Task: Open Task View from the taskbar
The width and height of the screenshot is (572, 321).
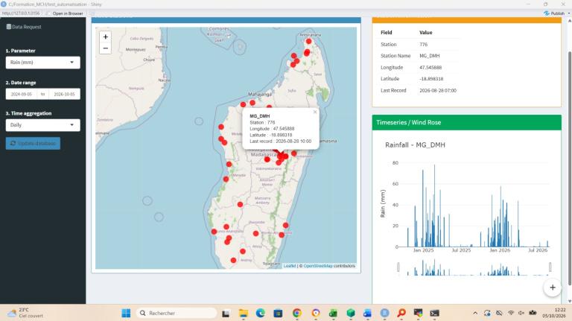Action: click(x=226, y=313)
